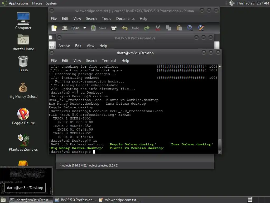Open the Applications menu in top panel
Screen dimensions: 270x203
pos(19,3)
